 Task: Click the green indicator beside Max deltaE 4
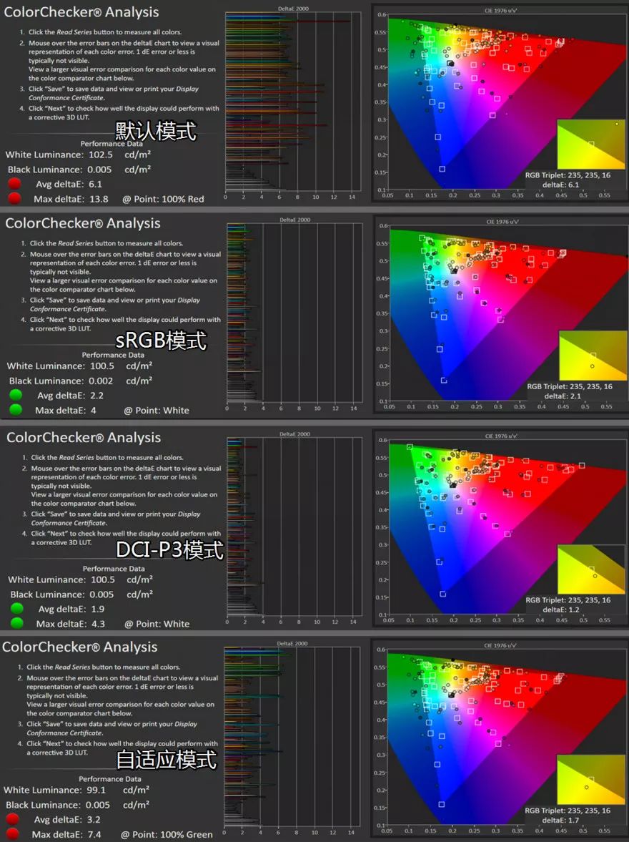coord(15,410)
